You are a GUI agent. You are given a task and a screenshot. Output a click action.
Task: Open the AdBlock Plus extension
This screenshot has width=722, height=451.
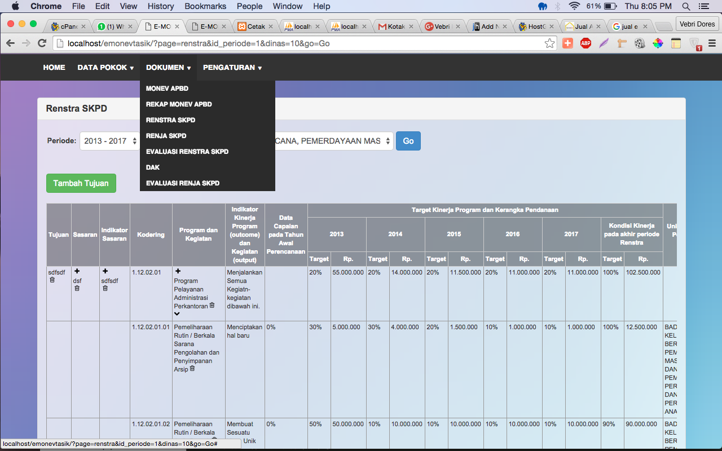[585, 43]
